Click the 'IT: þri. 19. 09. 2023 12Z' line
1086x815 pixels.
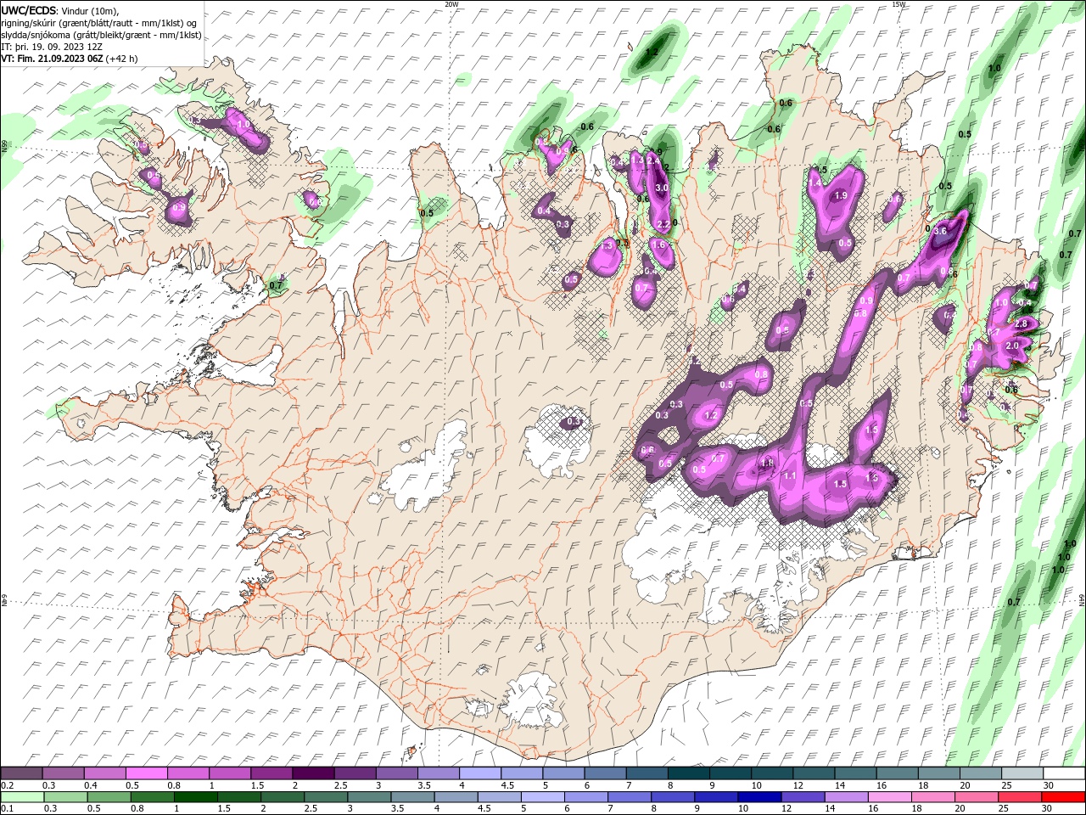coord(52,47)
